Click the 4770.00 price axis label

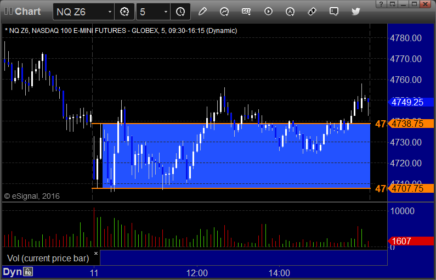click(x=406, y=59)
